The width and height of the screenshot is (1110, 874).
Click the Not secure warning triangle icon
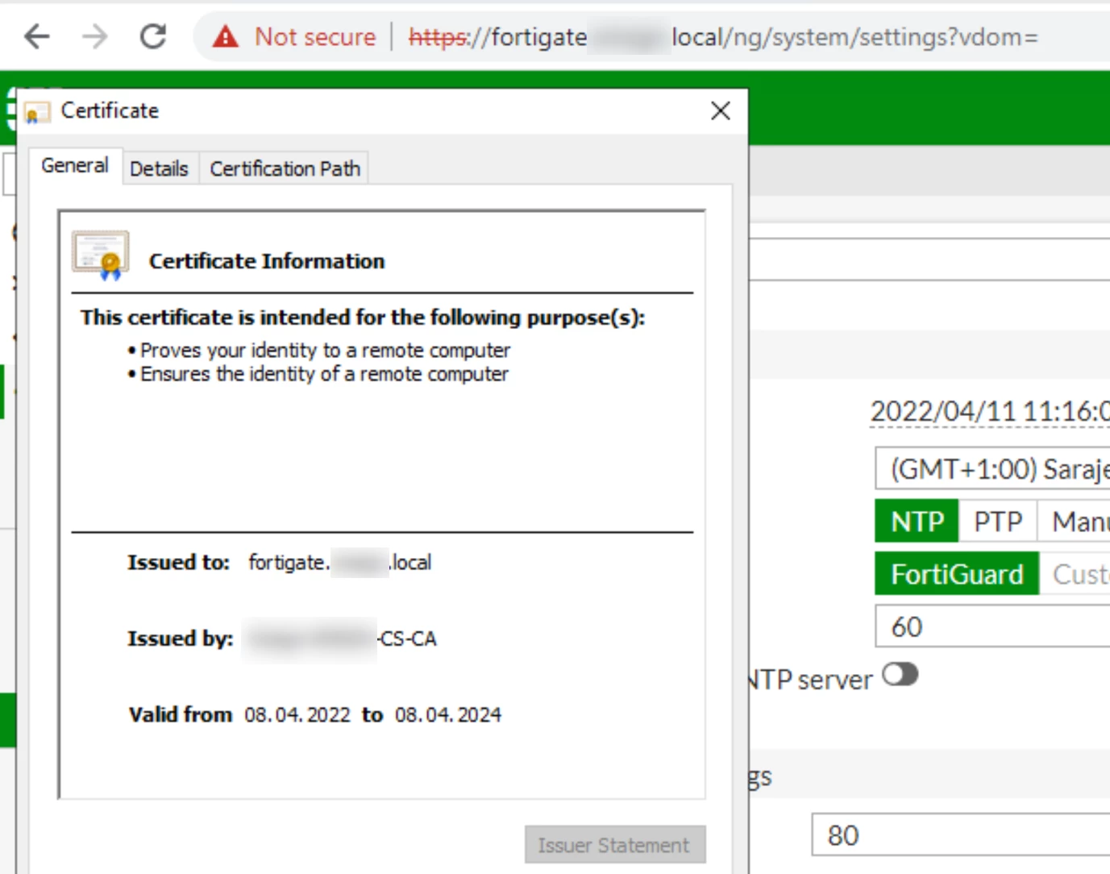pos(226,36)
